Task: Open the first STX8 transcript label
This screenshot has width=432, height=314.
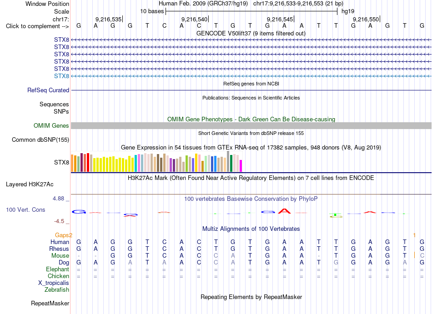Action: (x=61, y=40)
